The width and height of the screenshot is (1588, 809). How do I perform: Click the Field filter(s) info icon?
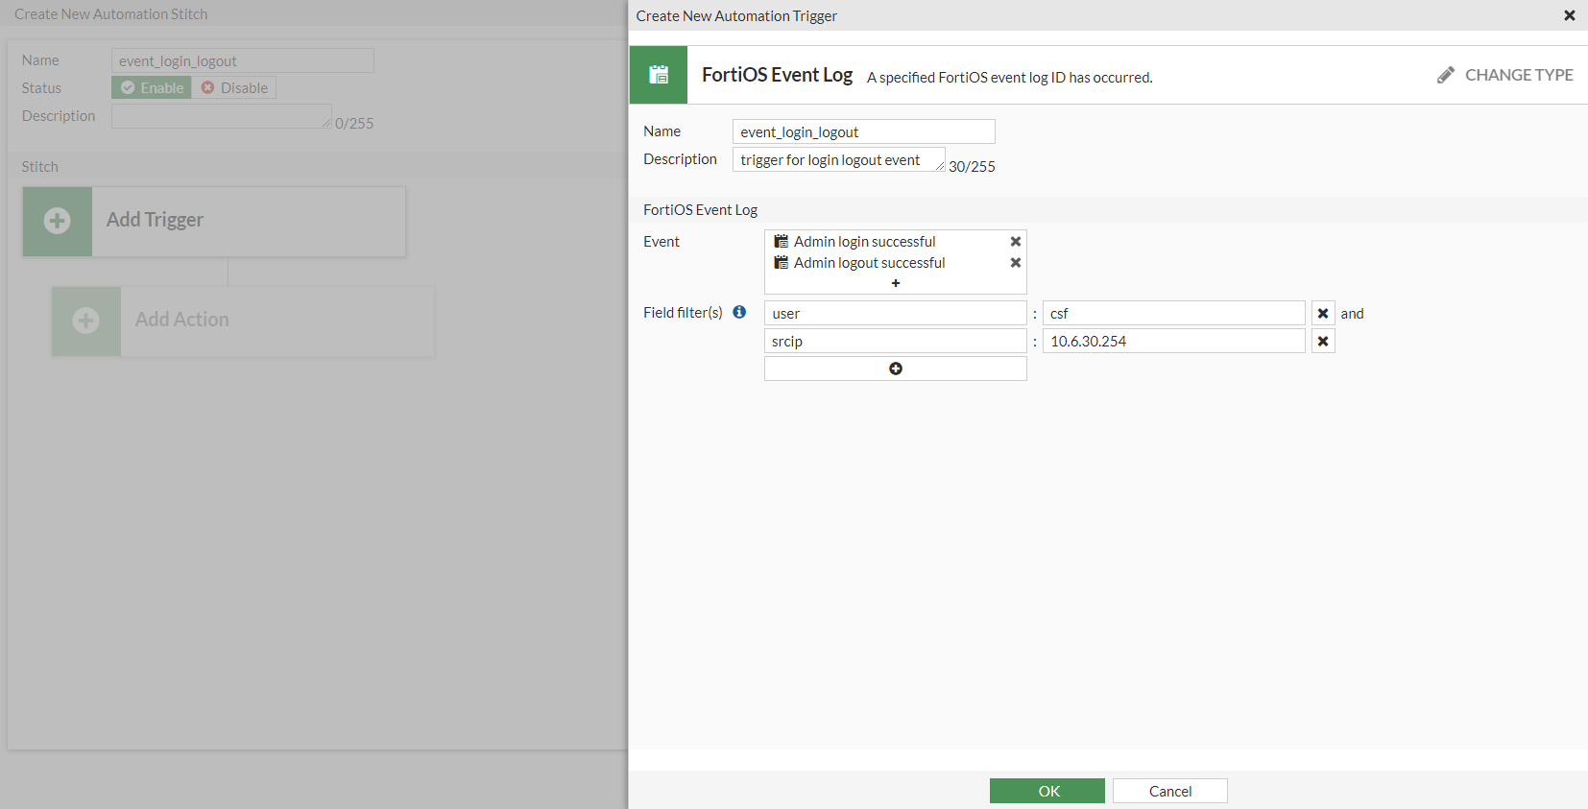(739, 312)
